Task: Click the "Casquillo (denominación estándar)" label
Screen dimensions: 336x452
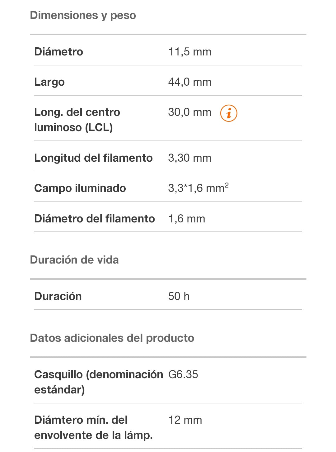Action: [x=98, y=382]
